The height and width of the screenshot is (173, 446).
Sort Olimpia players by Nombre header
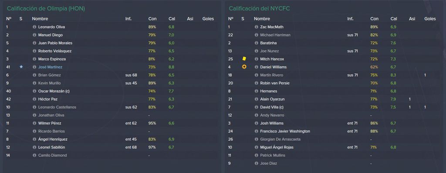[40, 19]
